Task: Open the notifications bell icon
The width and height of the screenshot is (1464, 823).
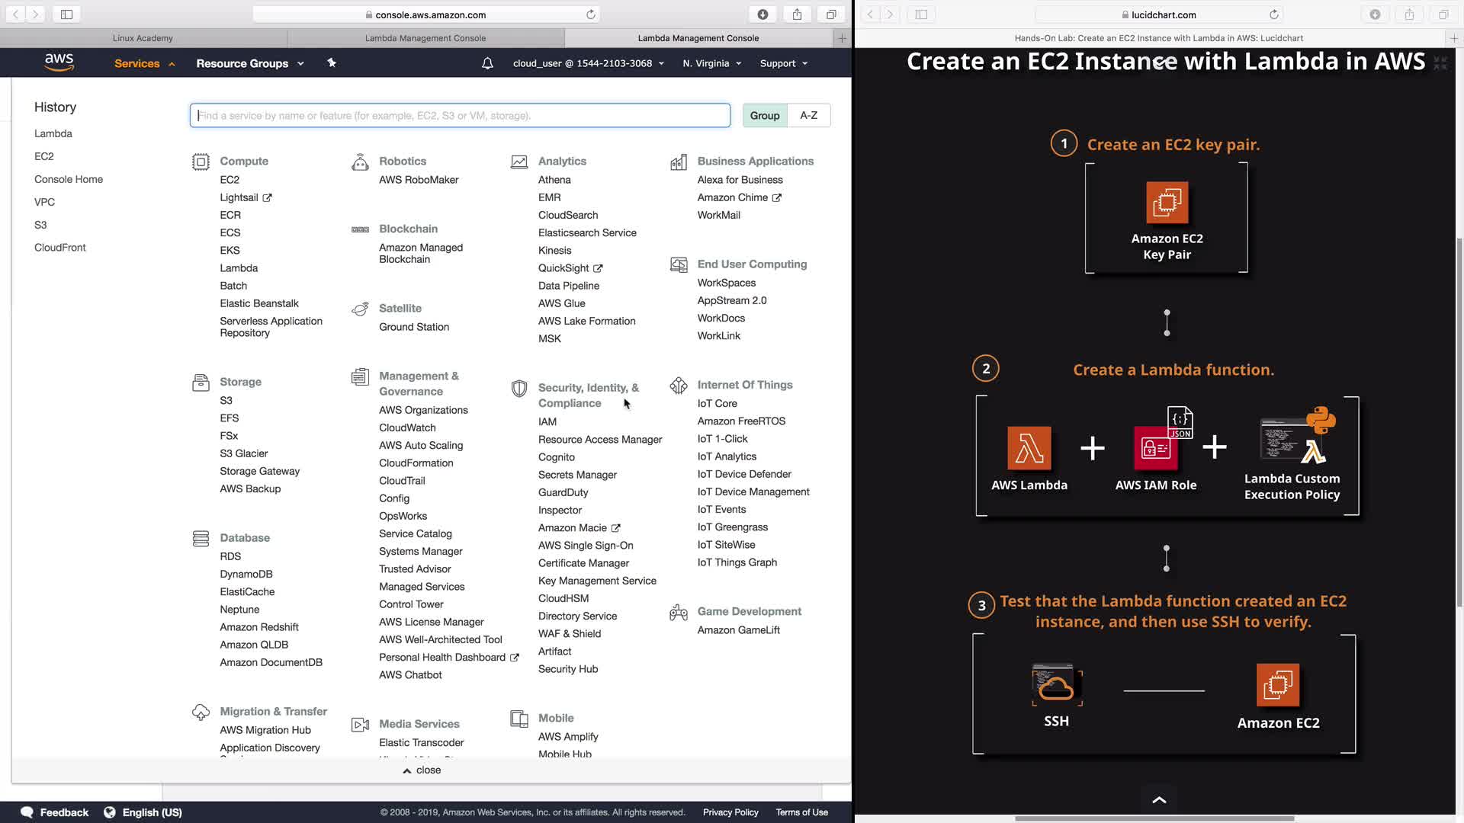Action: click(487, 63)
